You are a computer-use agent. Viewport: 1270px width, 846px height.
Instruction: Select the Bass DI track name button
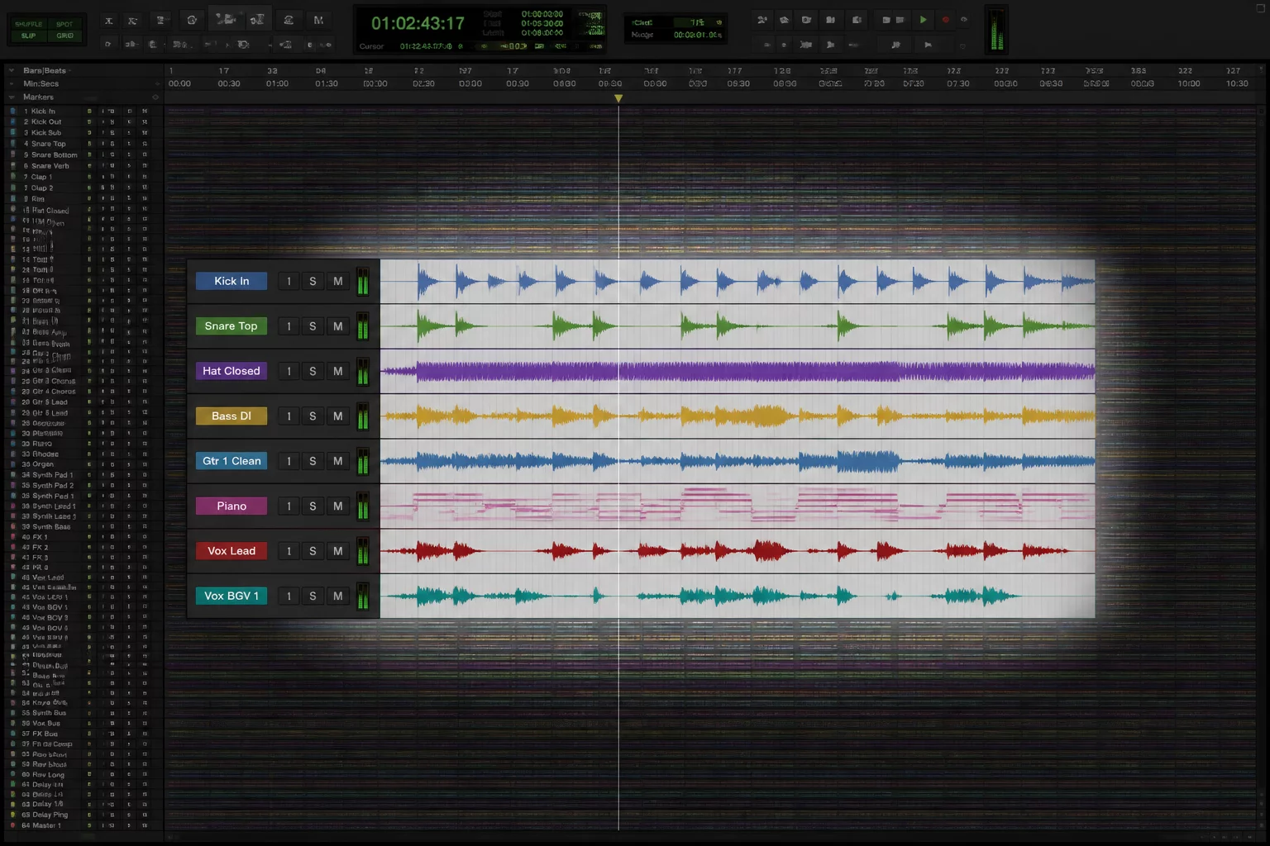tap(232, 416)
